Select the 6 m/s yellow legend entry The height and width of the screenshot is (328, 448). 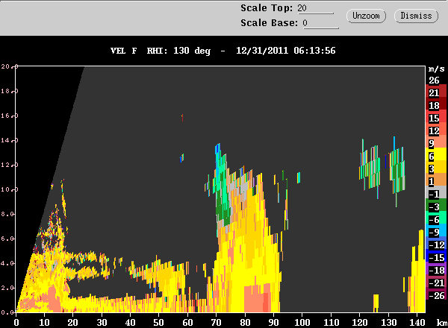point(436,156)
